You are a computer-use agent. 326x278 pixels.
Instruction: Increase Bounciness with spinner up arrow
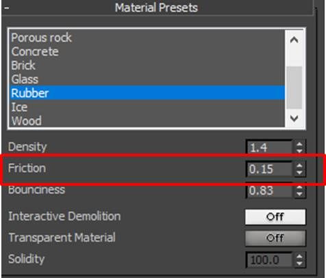pyautogui.click(x=299, y=188)
